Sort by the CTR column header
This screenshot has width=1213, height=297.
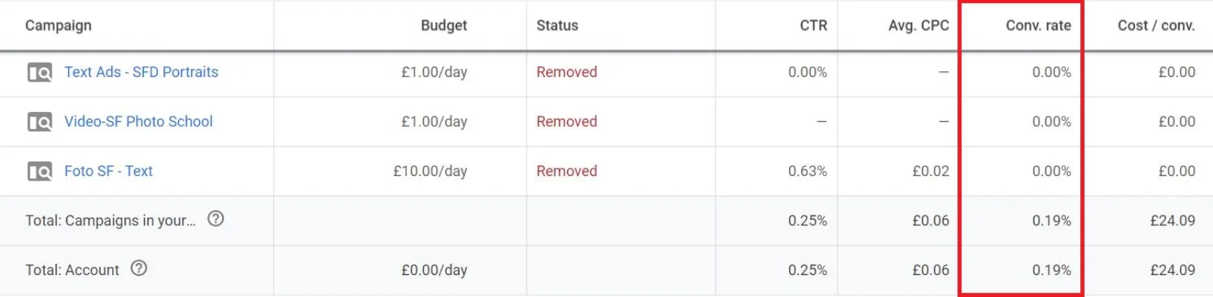(813, 25)
